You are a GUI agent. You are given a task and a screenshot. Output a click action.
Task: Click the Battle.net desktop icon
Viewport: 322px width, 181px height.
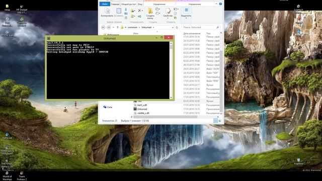pos(7,136)
